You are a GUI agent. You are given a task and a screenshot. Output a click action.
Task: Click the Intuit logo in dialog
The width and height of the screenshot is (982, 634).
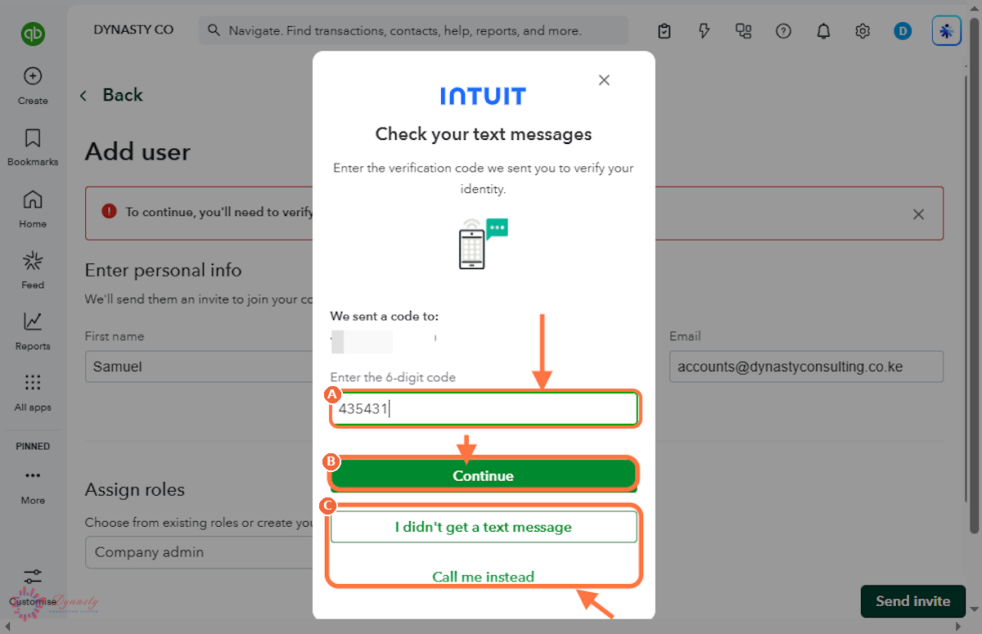coord(483,96)
